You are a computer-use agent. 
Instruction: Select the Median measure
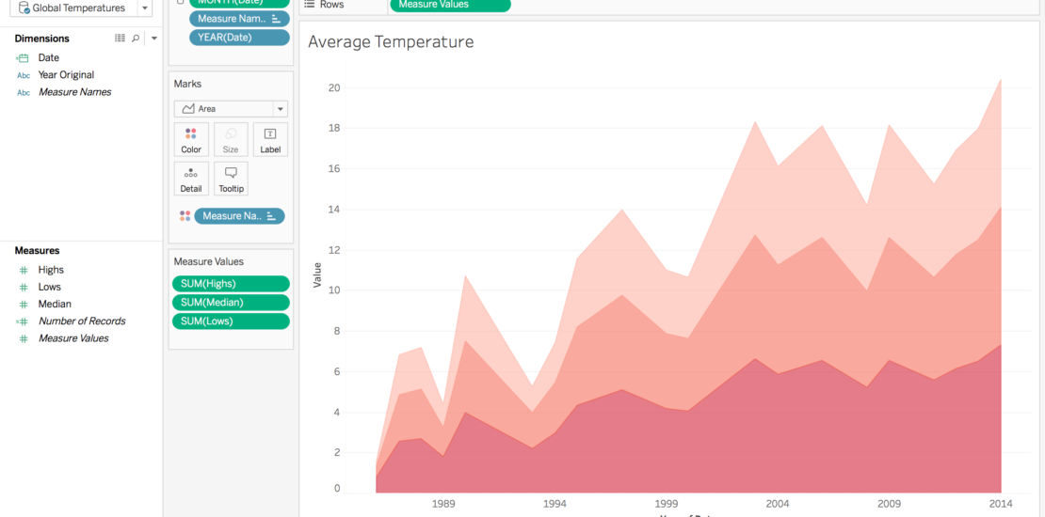click(55, 304)
